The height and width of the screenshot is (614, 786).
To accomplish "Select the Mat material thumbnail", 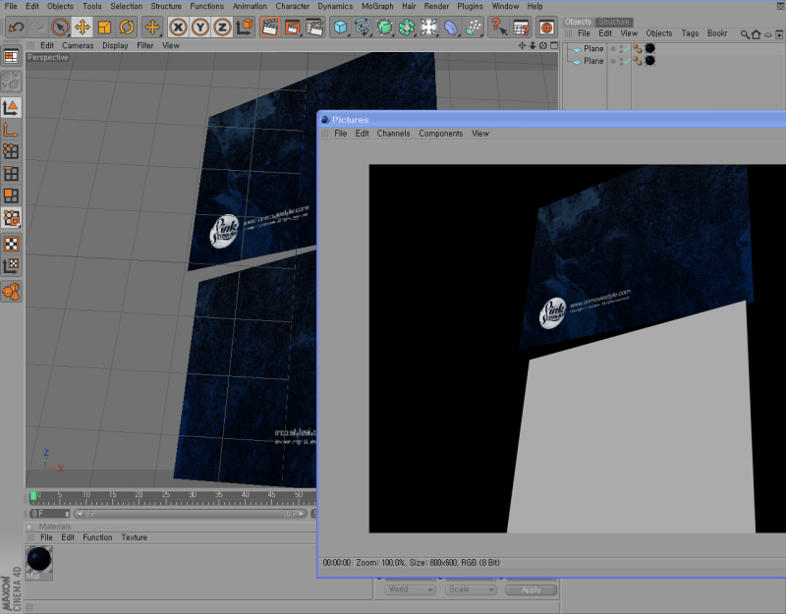I will click(38, 562).
